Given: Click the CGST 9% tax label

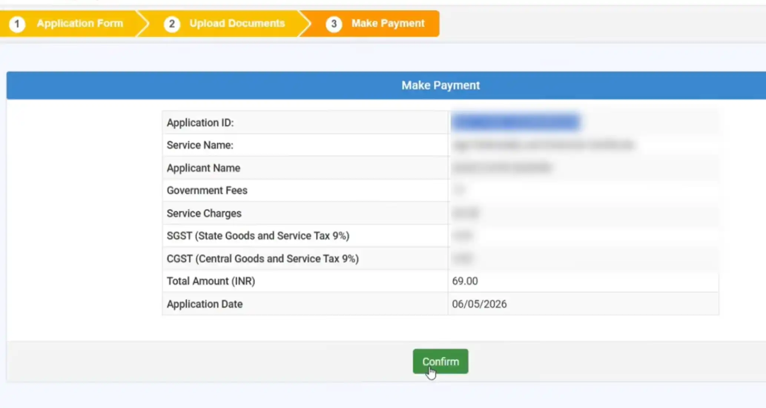Looking at the screenshot, I should point(263,259).
